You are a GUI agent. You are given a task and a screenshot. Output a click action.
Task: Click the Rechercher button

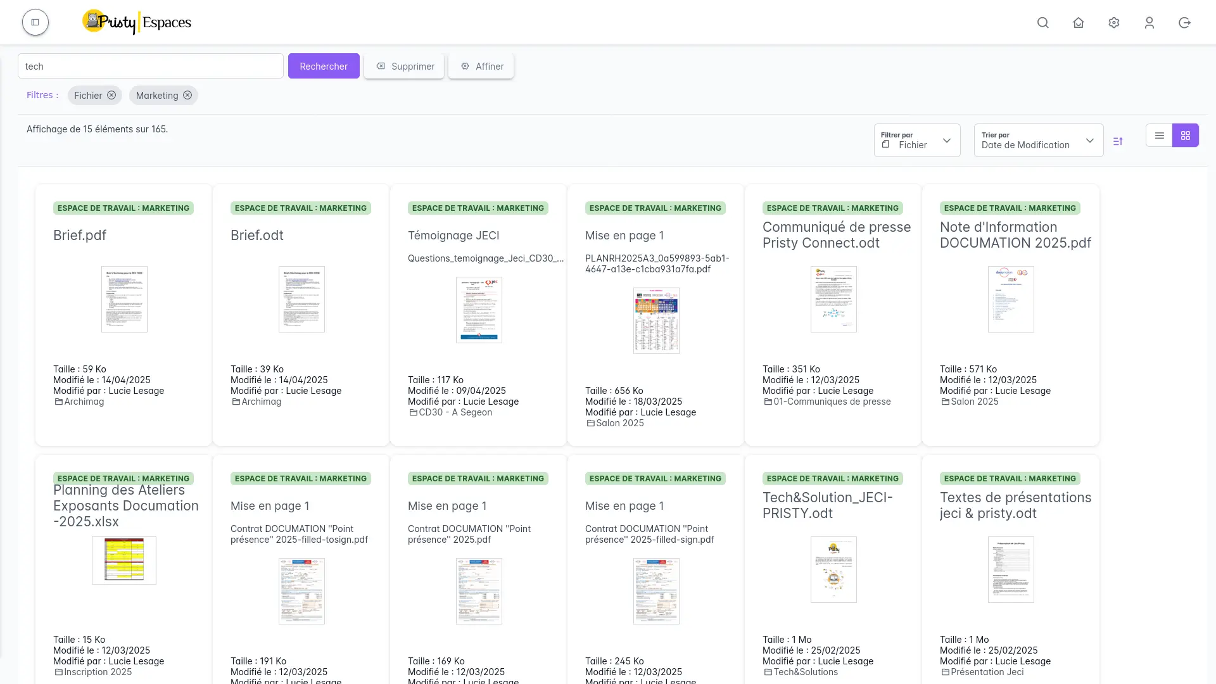[324, 66]
